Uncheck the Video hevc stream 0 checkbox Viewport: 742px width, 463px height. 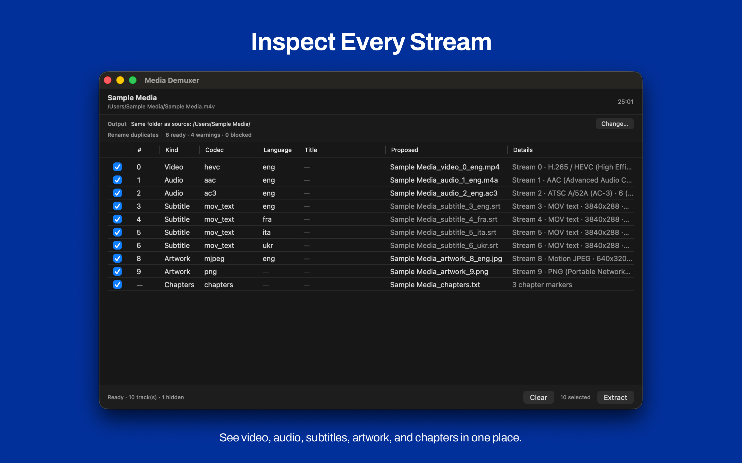point(117,167)
